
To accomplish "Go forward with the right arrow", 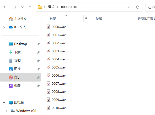I will [x=14, y=7].
